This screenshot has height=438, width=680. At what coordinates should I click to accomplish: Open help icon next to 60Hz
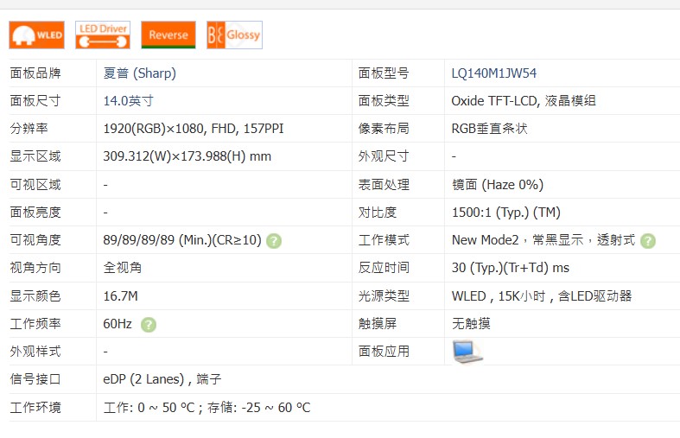[x=149, y=324]
